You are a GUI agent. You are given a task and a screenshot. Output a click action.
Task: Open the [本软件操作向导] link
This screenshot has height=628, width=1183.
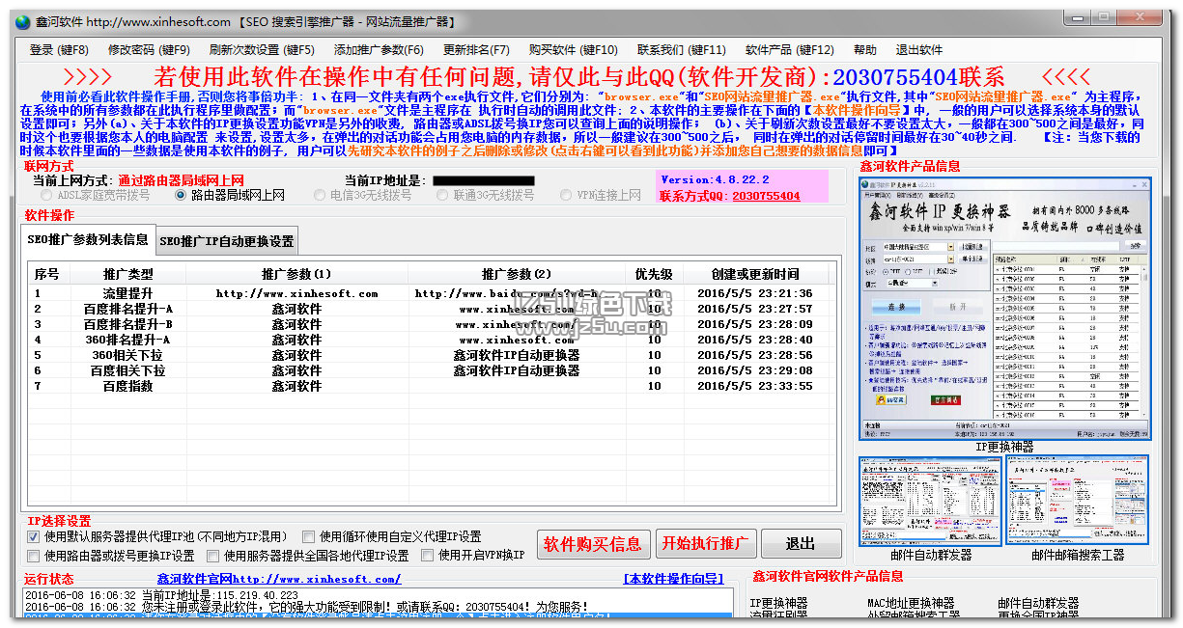tap(674, 579)
